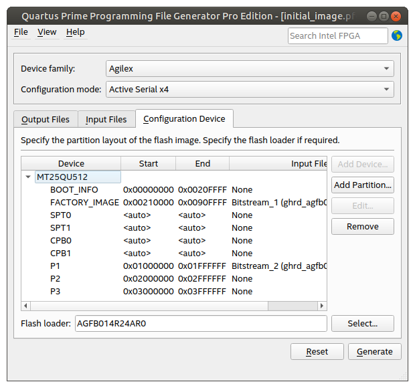415x388 pixels.
Task: Open the File menu
Action: pyautogui.click(x=21, y=32)
